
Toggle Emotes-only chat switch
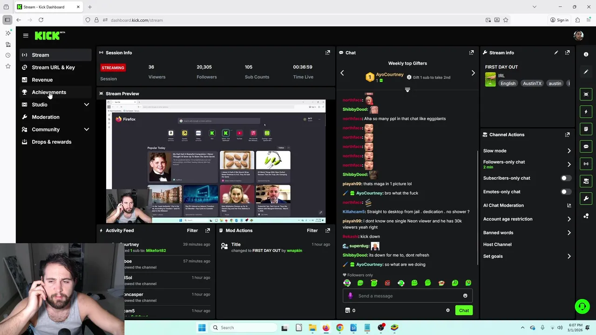[566, 192]
